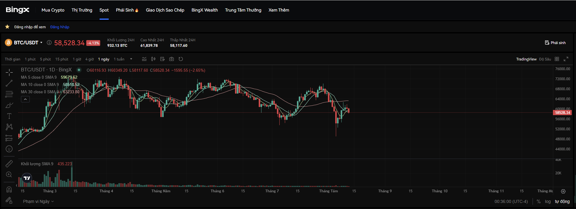This screenshot has width=576, height=209.
Task: Activate the zoom in tool
Action: point(9,175)
